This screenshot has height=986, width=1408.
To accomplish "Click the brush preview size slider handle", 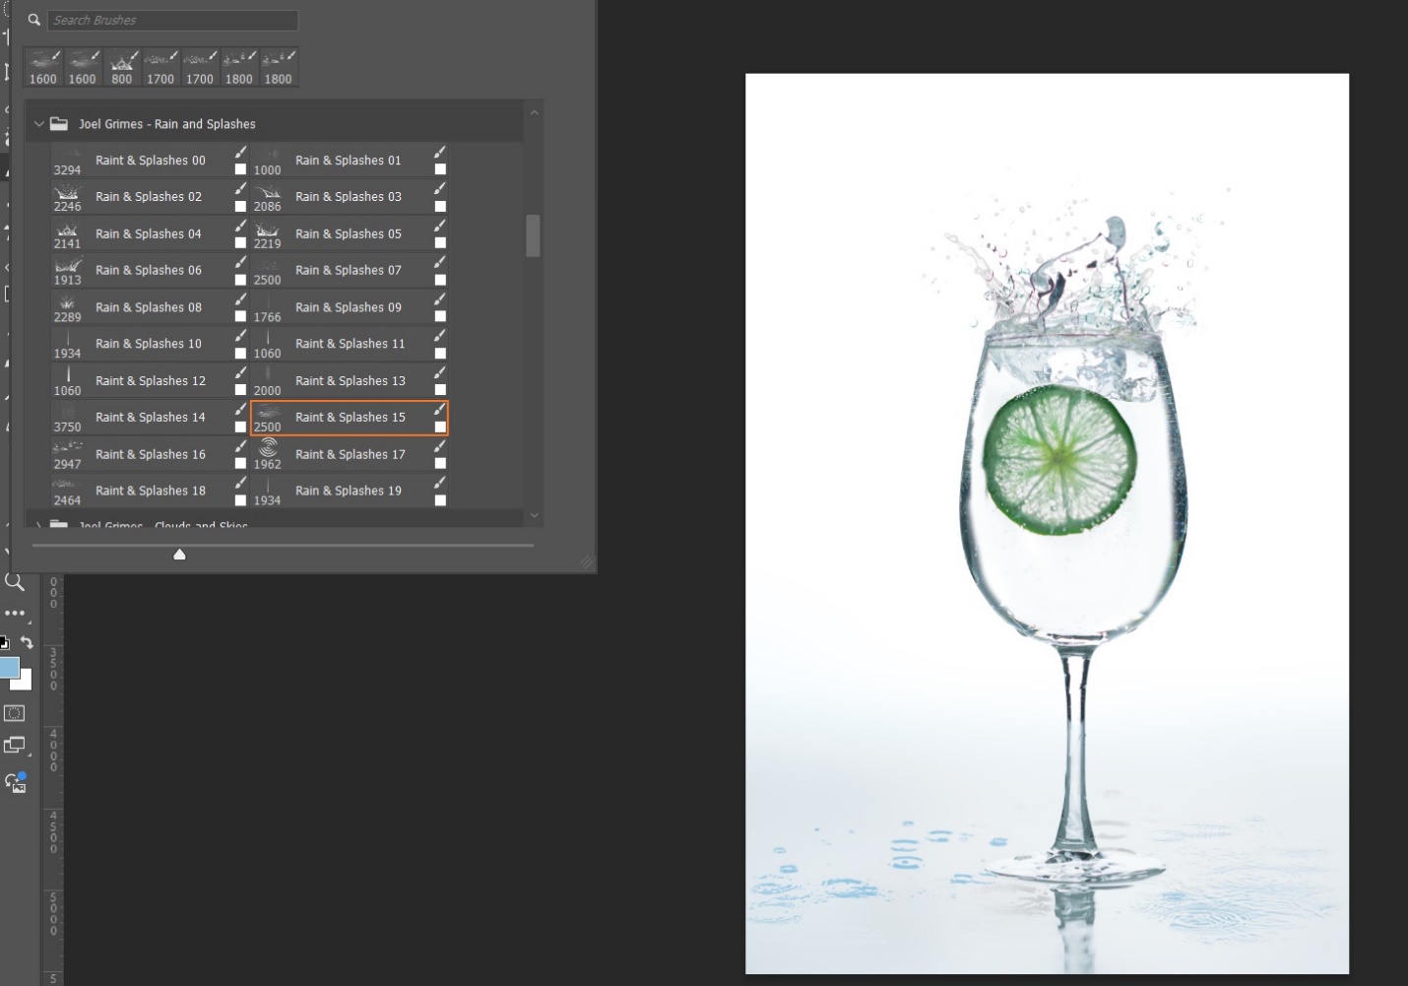I will (x=179, y=555).
